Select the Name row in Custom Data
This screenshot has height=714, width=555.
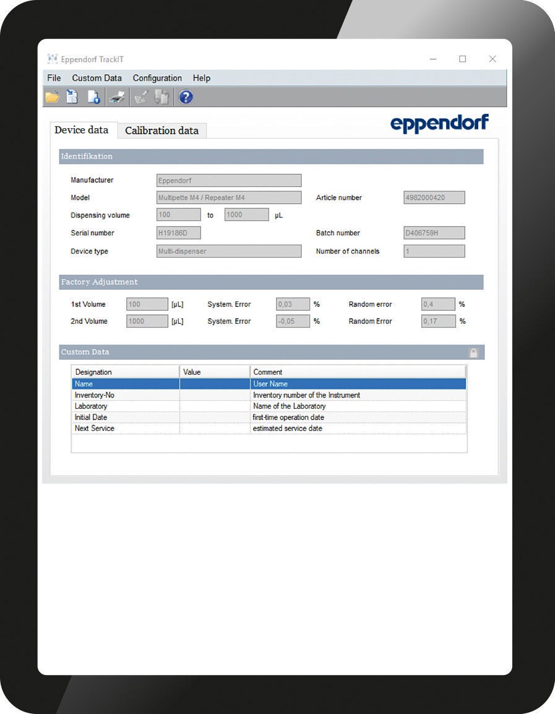[269, 384]
